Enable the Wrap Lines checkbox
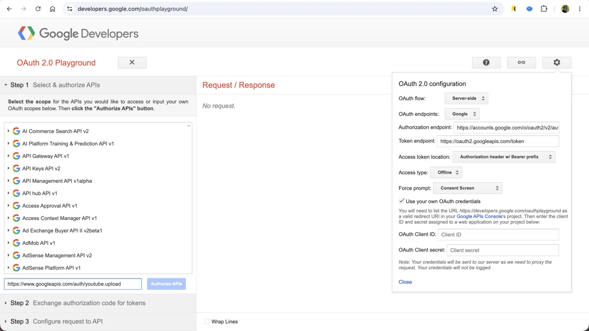 coord(207,321)
